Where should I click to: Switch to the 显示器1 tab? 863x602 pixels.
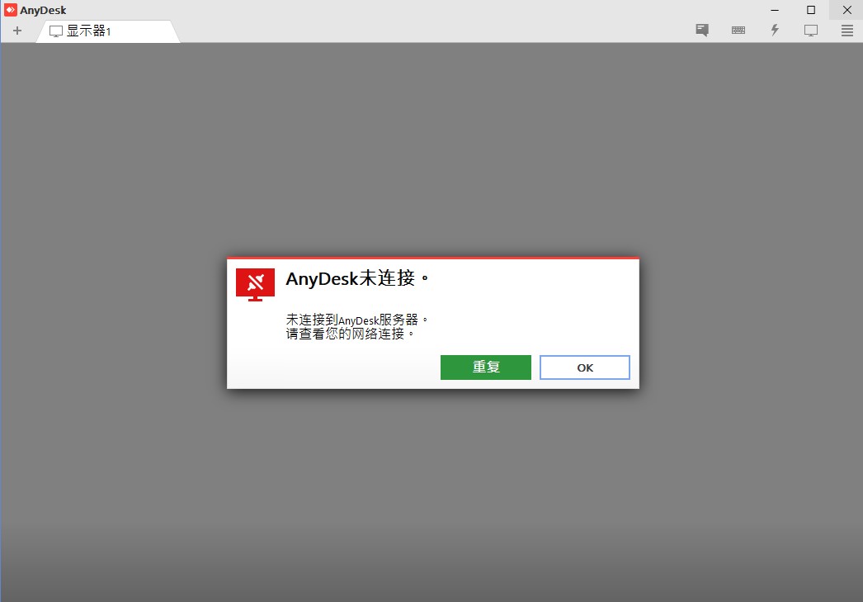click(89, 31)
